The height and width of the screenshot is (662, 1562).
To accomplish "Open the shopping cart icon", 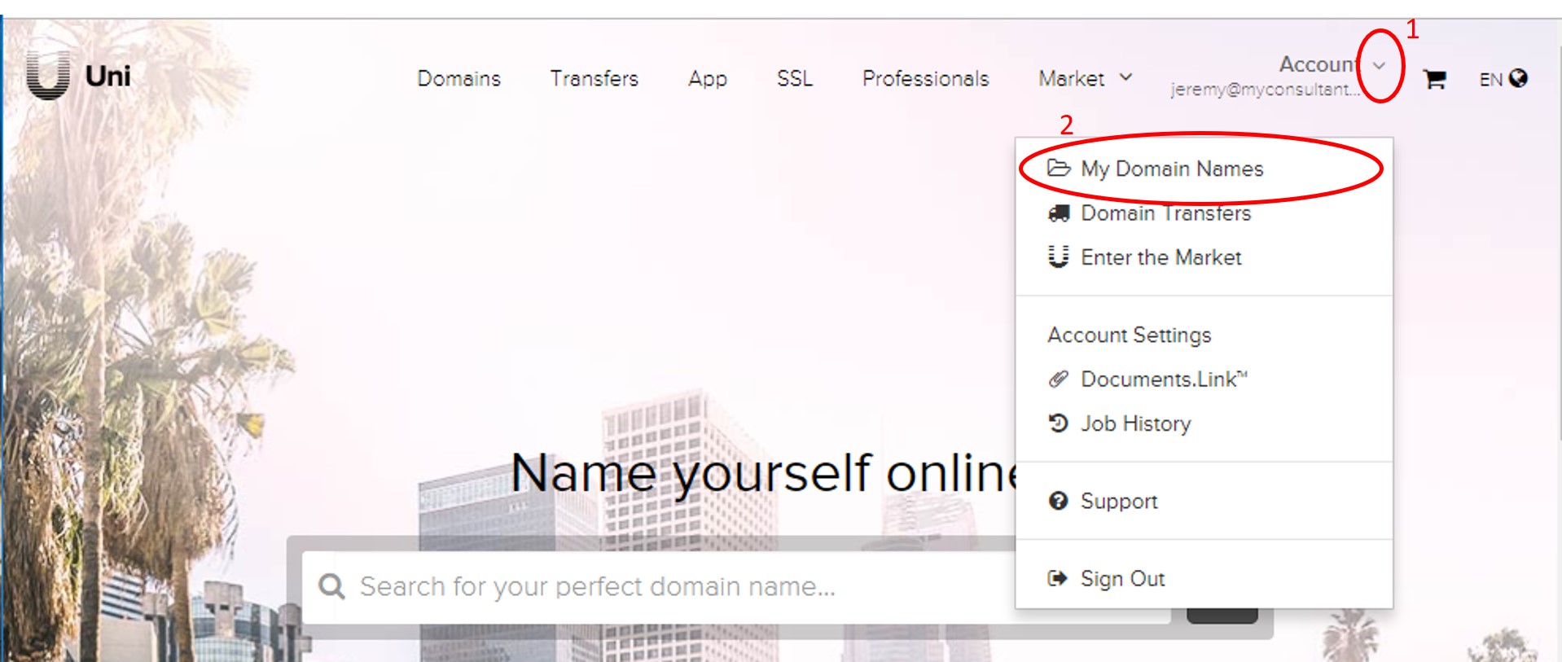I will pos(1434,79).
